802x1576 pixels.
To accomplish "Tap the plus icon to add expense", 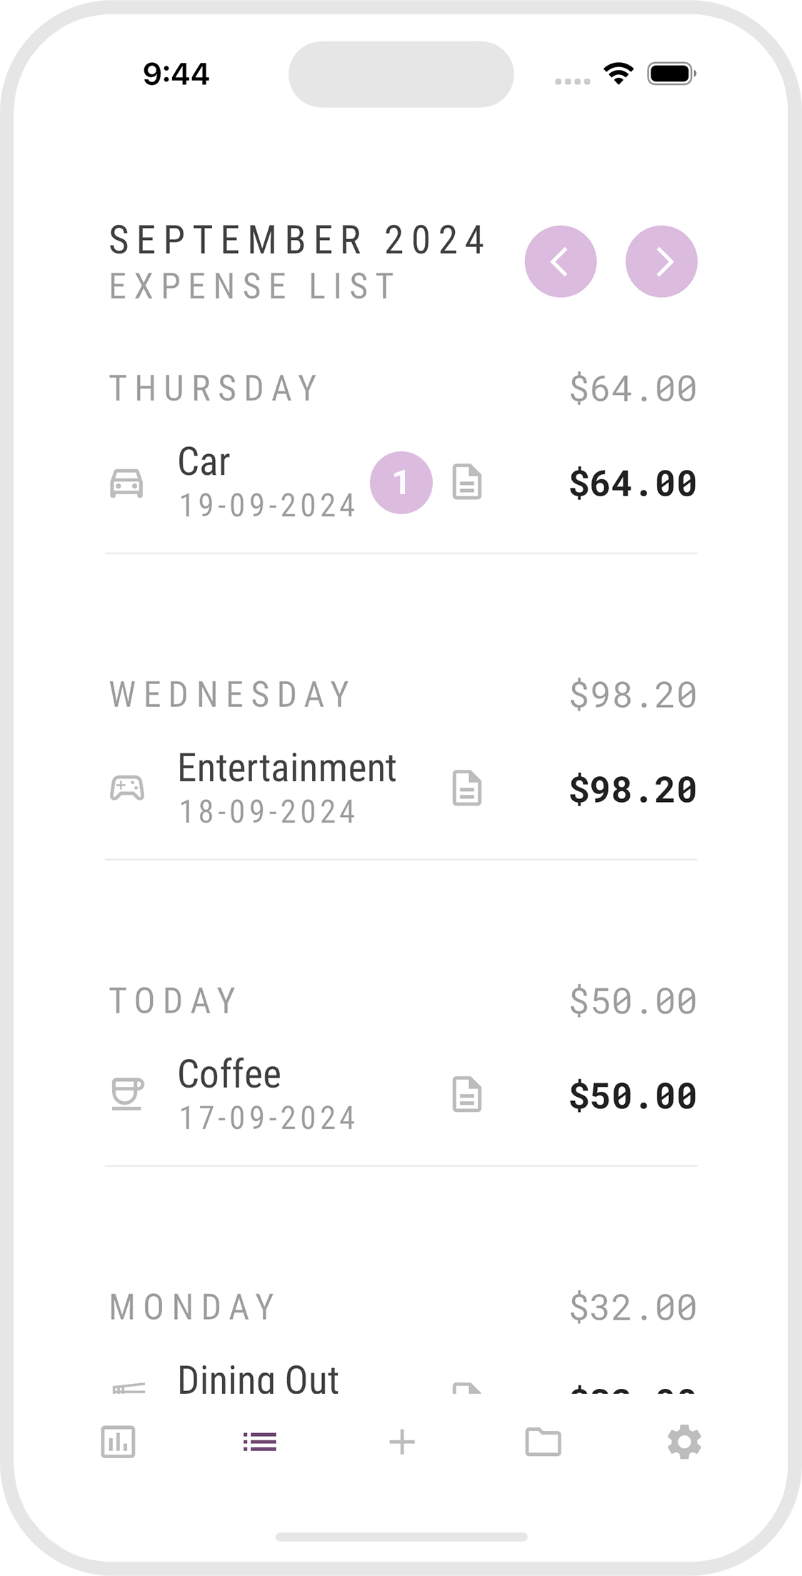I will point(402,1442).
